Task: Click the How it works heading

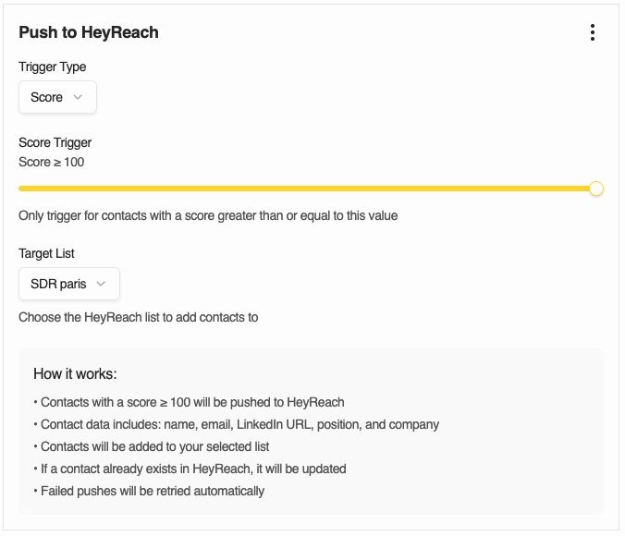Action: pyautogui.click(x=75, y=373)
